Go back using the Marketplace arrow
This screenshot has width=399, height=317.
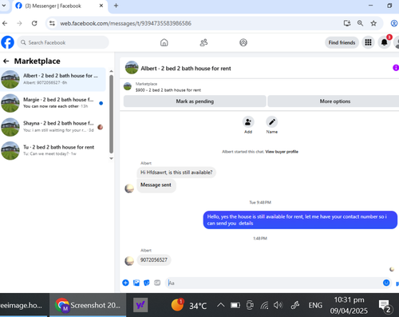(6, 61)
